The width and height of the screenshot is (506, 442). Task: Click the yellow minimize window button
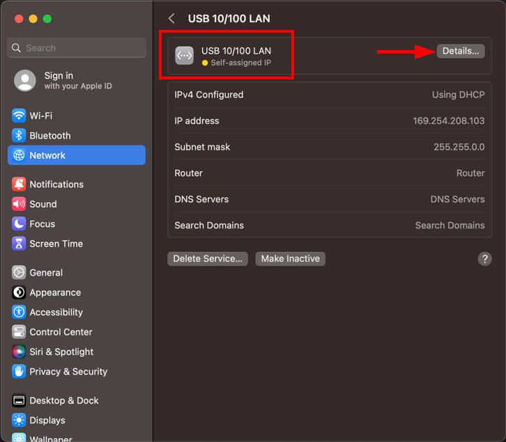[x=33, y=19]
